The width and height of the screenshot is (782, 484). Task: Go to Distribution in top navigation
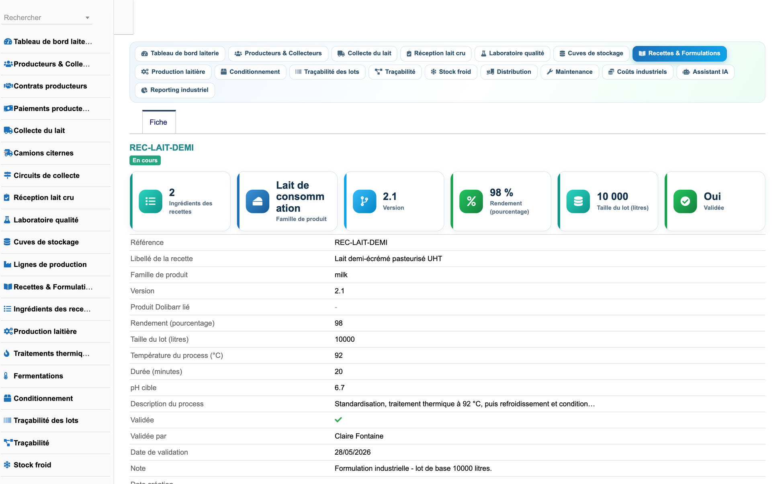(x=509, y=72)
